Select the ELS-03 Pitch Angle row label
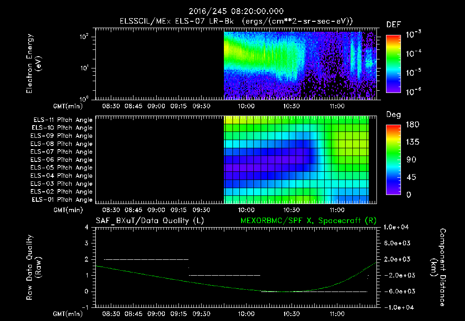 coord(62,184)
